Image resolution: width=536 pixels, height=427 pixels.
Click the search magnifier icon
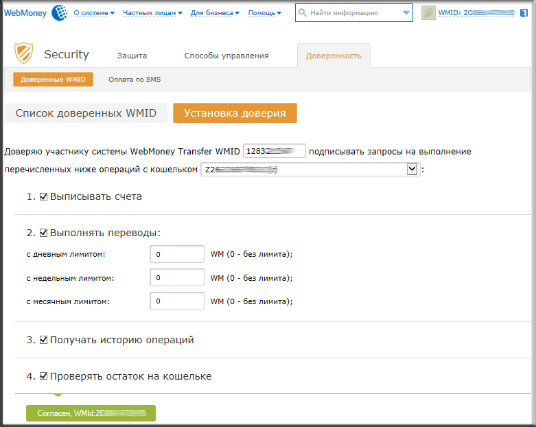pos(303,12)
